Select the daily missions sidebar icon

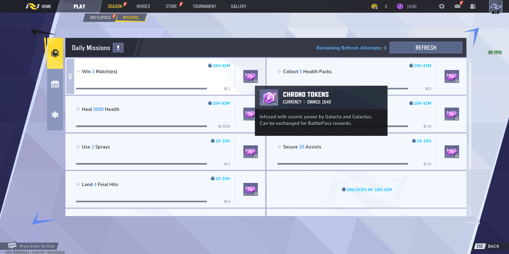[55, 53]
